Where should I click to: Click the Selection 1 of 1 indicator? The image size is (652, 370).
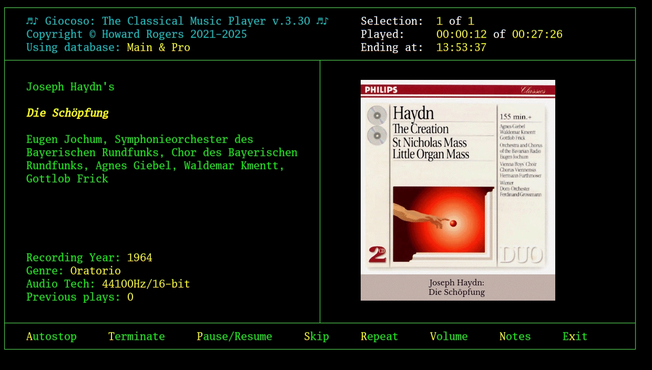click(455, 21)
